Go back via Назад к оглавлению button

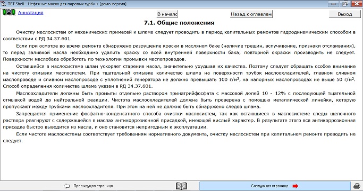point(251,14)
